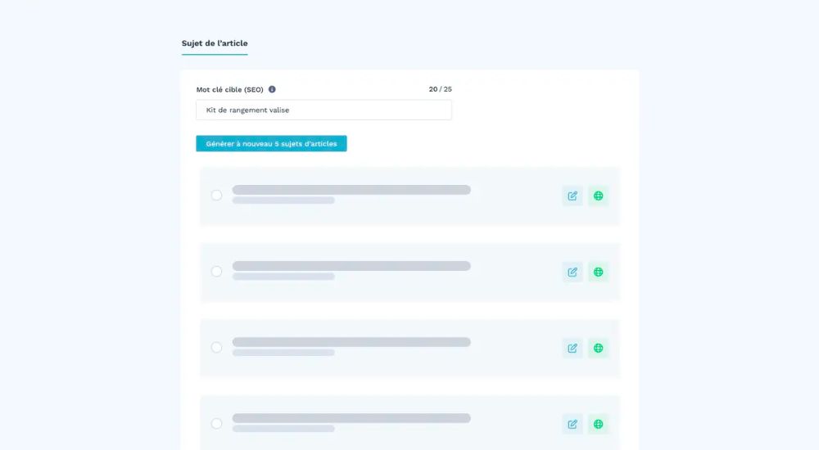This screenshot has width=819, height=450.
Task: Click the green globe icon in second topic row
Action: pyautogui.click(x=599, y=272)
